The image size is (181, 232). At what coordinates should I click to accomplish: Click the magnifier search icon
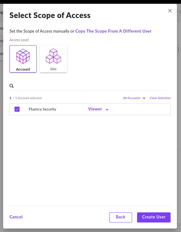[11, 86]
